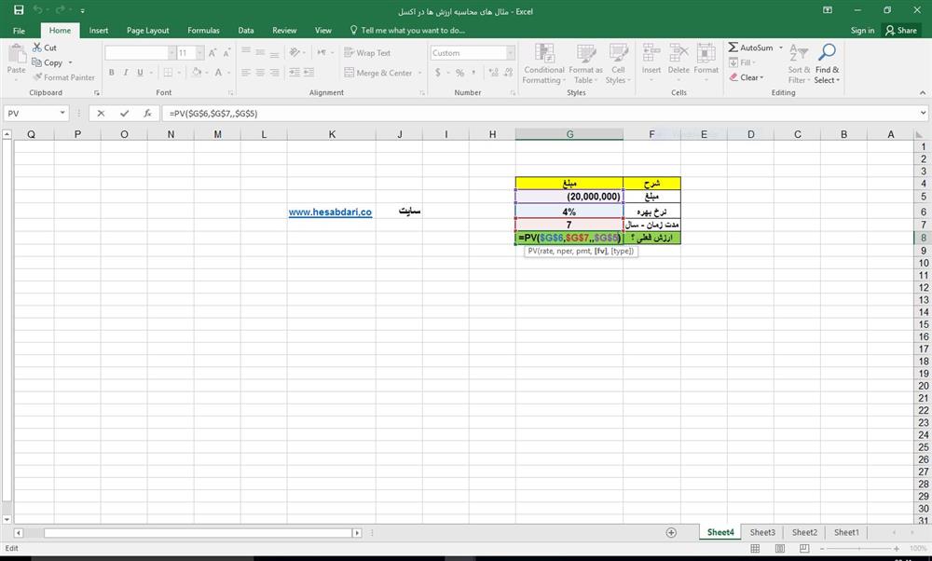
Task: Add a new sheet with plus button
Action: point(671,532)
